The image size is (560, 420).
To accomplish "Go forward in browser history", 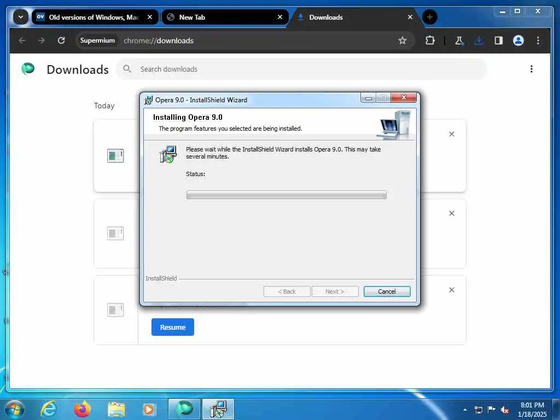I will pyautogui.click(x=42, y=40).
